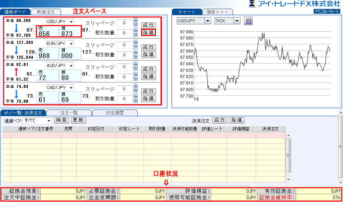The image size is (343, 202).
Task: Click the アイ・トレードFX company logo
Action: pos(294,4)
